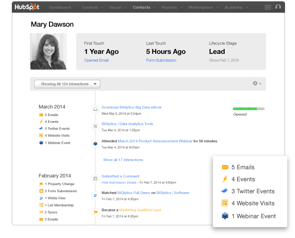Click the 3 Twitter Events sidebar row

[x=54, y=128]
